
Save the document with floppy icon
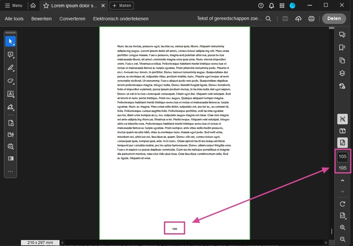(285, 19)
